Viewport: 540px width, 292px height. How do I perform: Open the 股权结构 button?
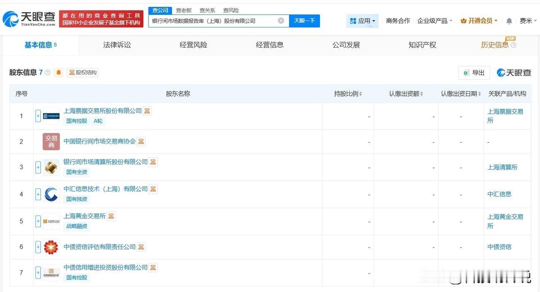tap(83, 73)
